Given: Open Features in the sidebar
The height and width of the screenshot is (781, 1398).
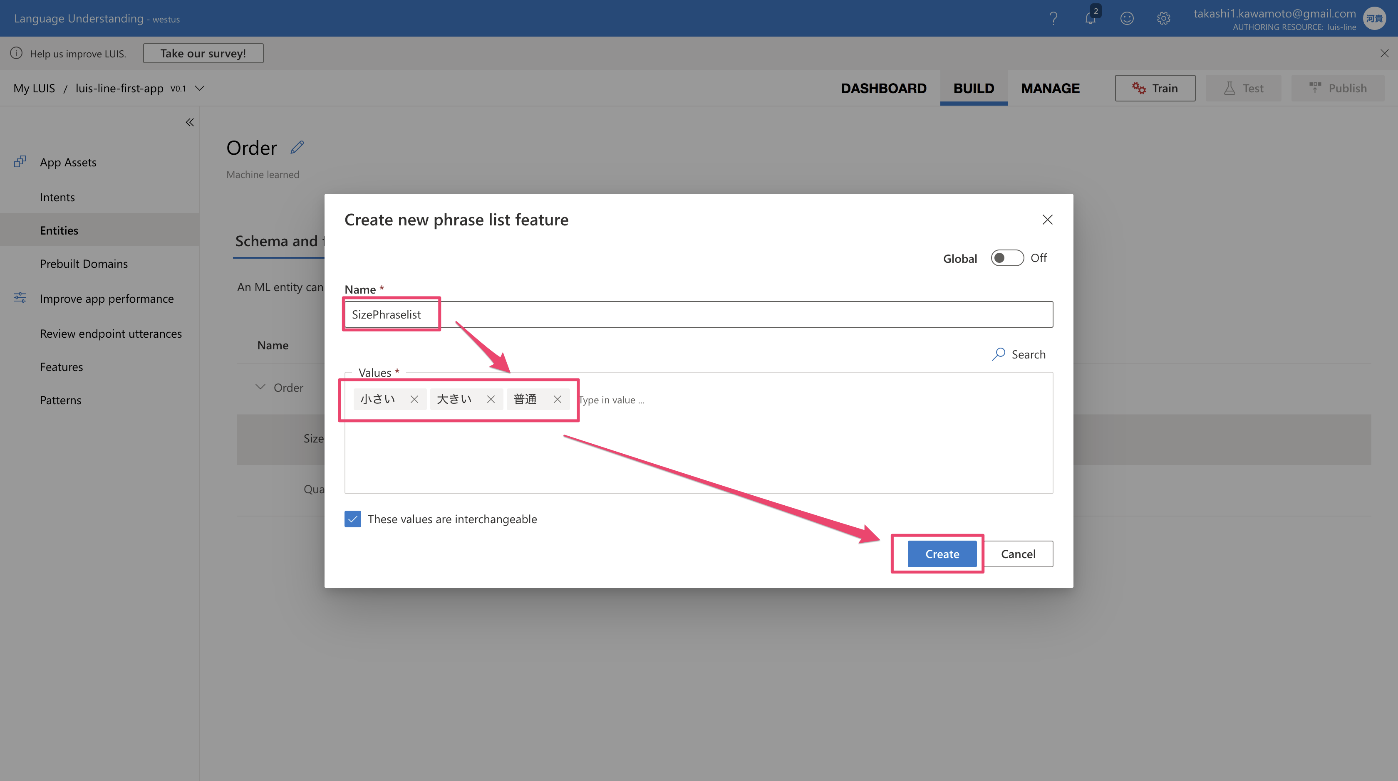Looking at the screenshot, I should pyautogui.click(x=61, y=367).
